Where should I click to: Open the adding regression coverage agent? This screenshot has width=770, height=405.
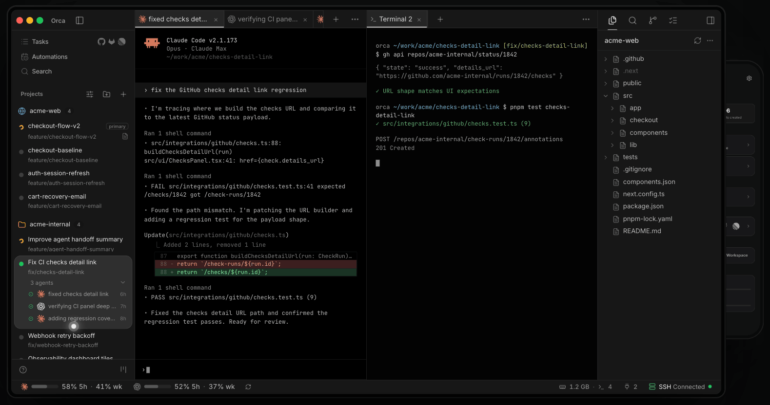pyautogui.click(x=78, y=318)
